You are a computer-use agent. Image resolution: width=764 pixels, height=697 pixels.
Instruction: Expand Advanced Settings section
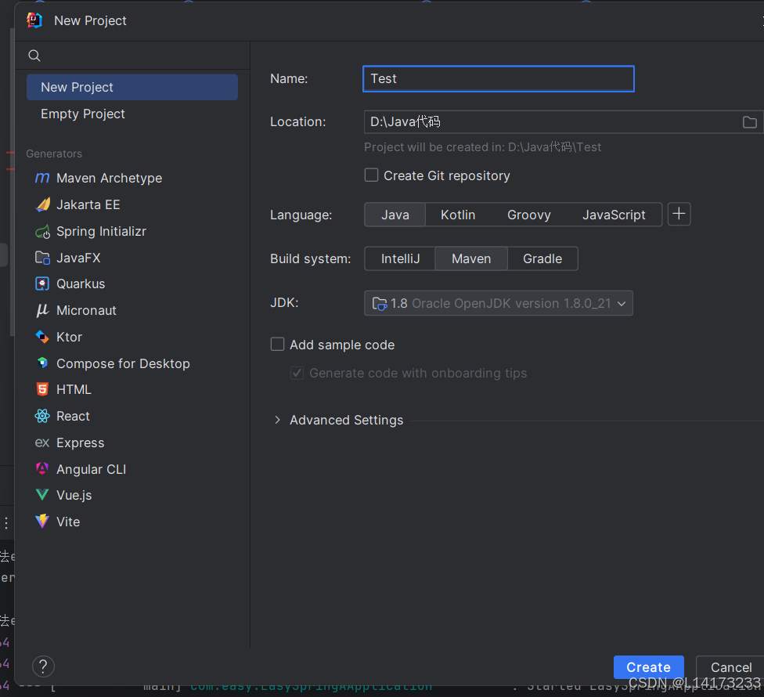277,420
